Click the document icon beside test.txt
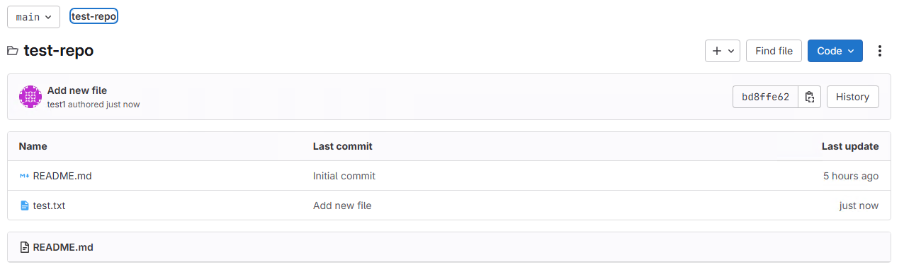 click(x=25, y=205)
